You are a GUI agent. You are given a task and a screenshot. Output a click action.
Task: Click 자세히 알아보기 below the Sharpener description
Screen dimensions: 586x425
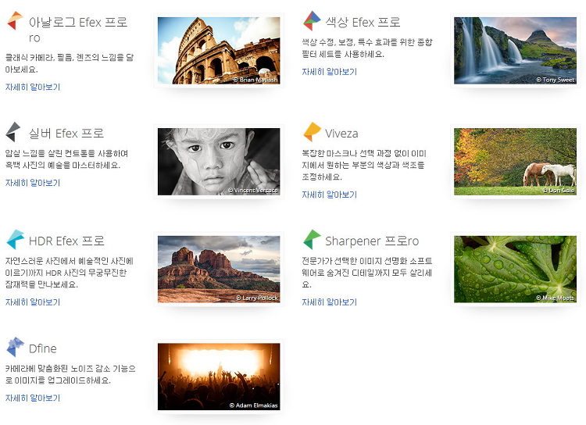pyautogui.click(x=329, y=302)
